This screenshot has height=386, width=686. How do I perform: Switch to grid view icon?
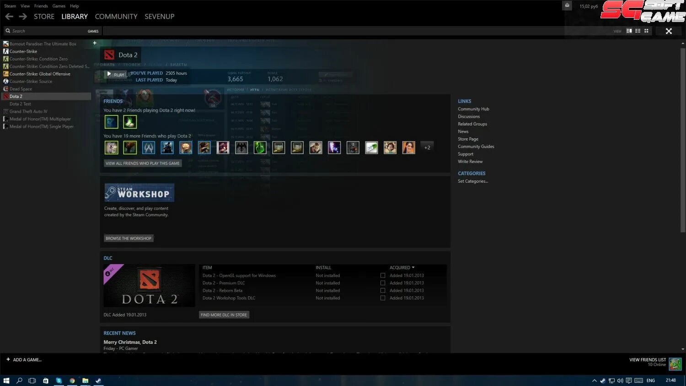click(x=646, y=31)
